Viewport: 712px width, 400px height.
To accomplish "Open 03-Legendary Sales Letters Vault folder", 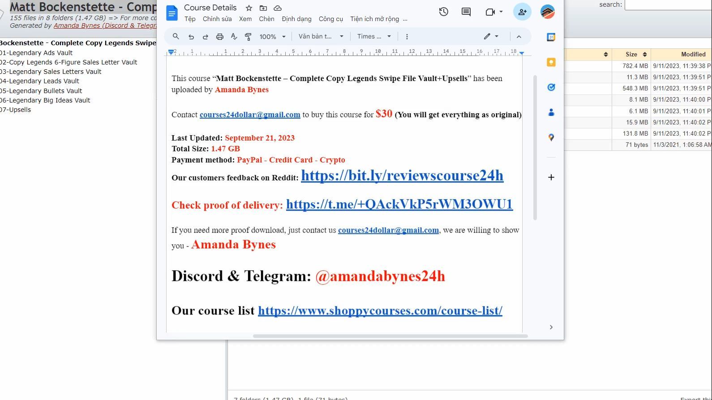I will tap(51, 72).
